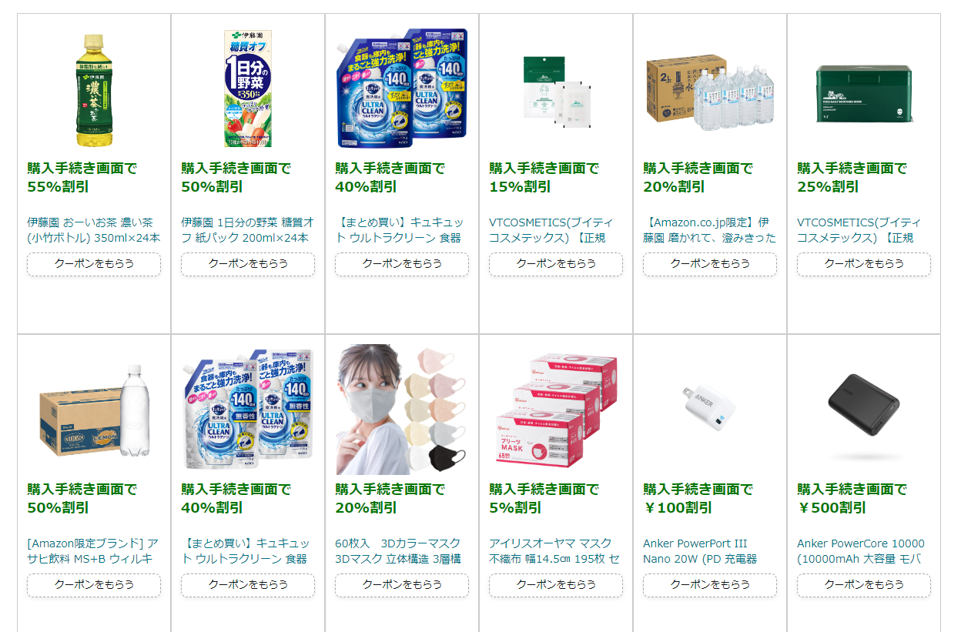This screenshot has height=632, width=961.
Task: Open the Anker PowerCore 10000 title link
Action: pos(861,551)
